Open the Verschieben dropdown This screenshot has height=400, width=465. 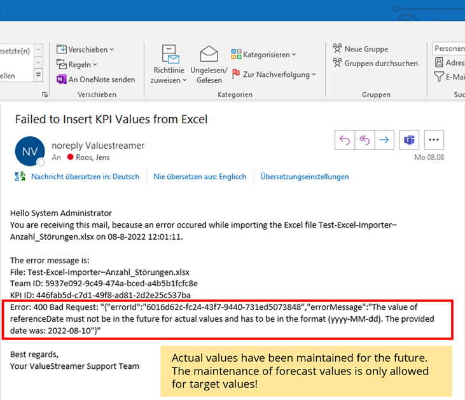click(x=85, y=49)
